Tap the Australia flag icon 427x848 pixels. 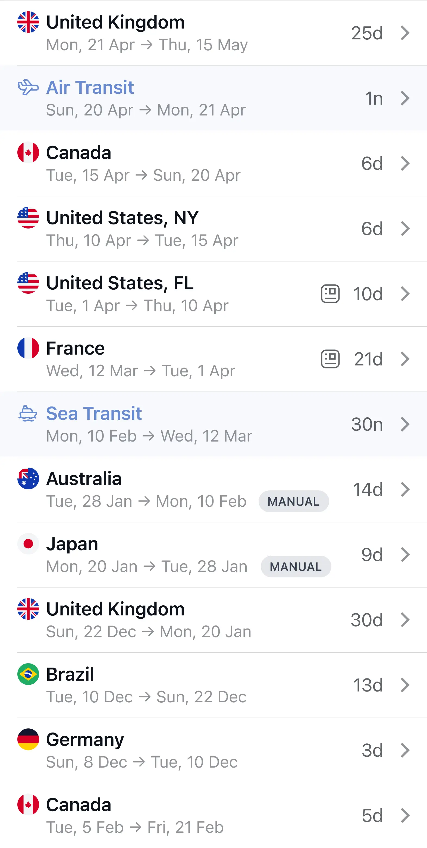pos(28,478)
